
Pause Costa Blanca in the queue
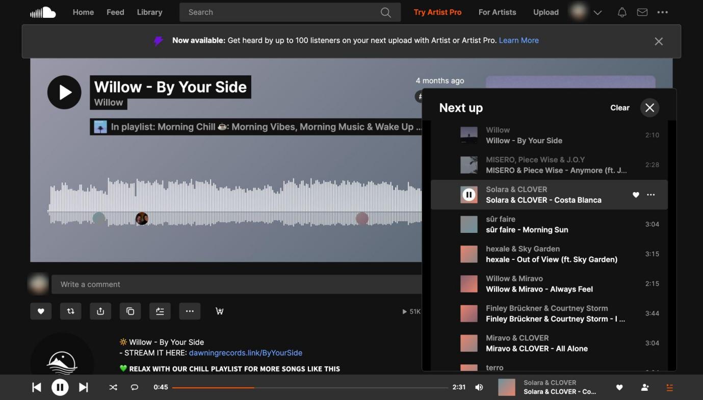tap(469, 195)
